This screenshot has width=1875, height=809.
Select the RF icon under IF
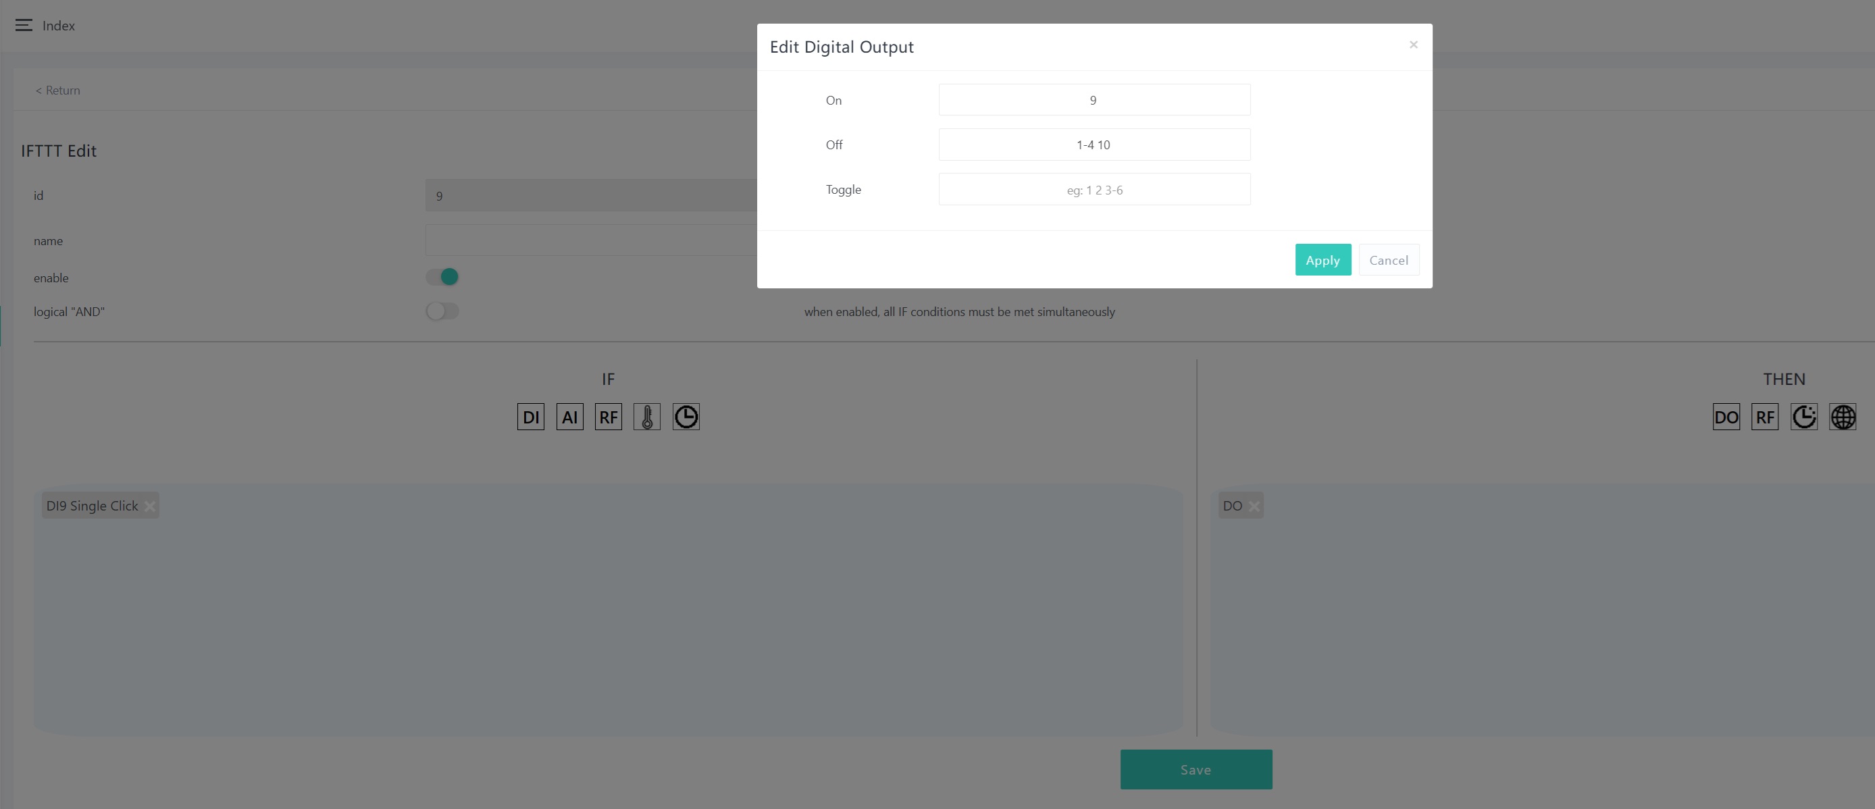coord(608,417)
